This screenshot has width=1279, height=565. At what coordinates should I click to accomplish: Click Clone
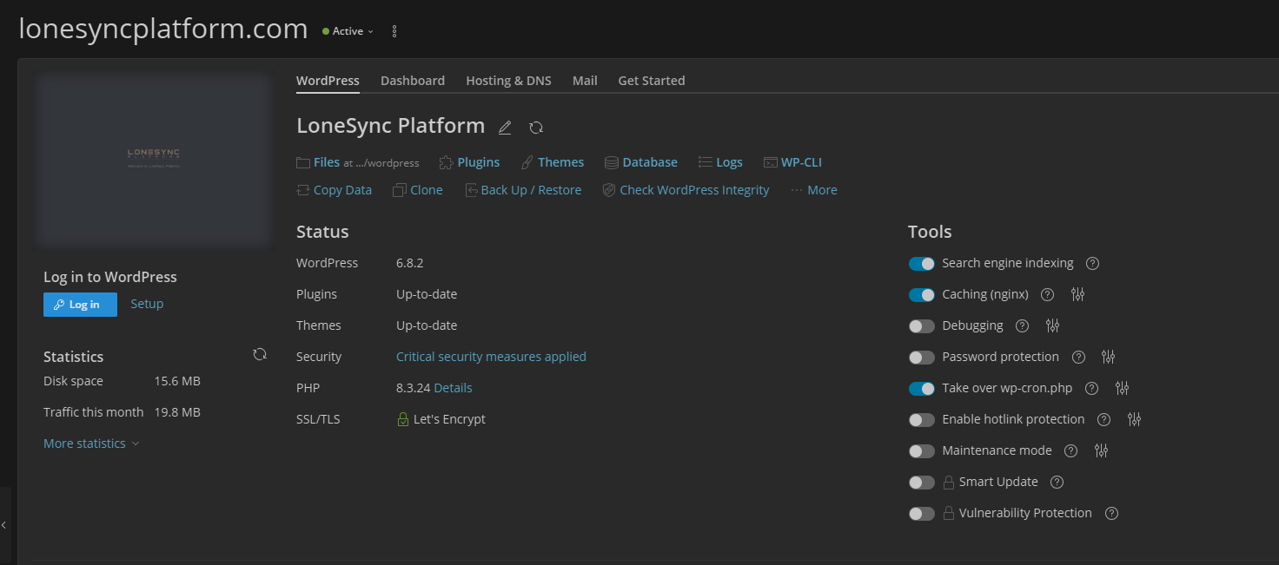click(418, 190)
